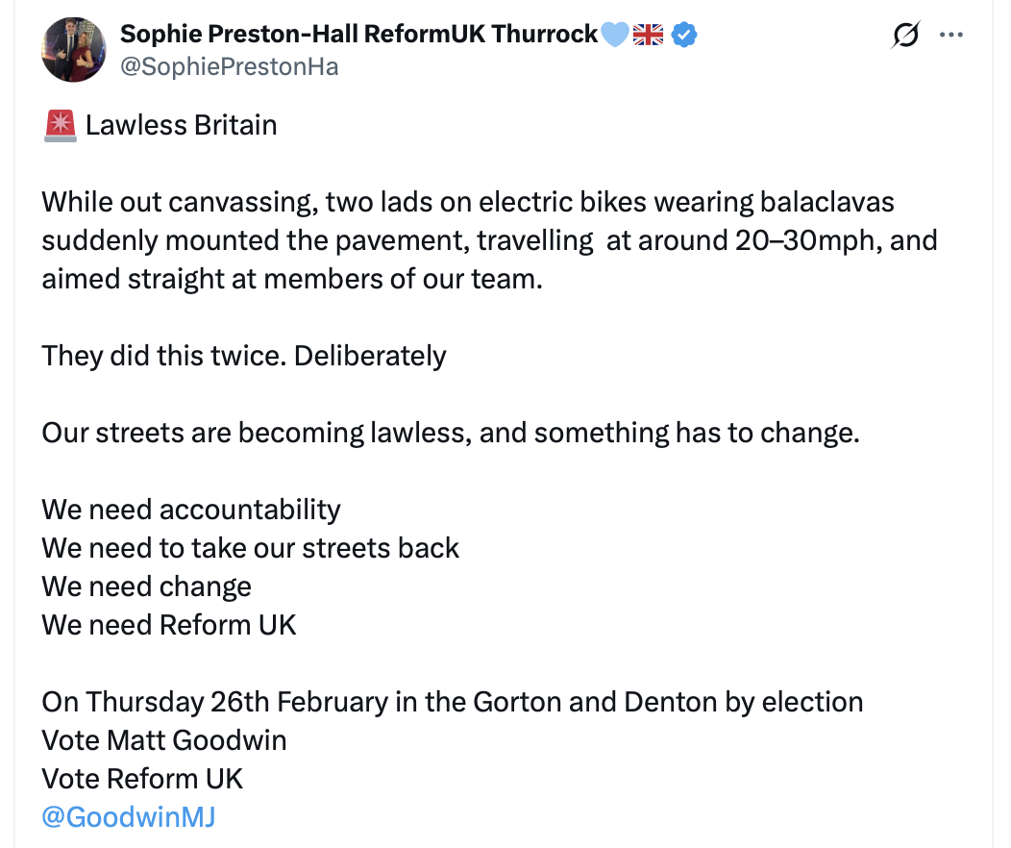The width and height of the screenshot is (1011, 848).
Task: Click the blue verified checkmark badge
Action: pos(684,35)
